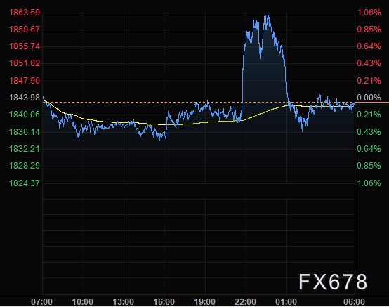Click the FX678 watermark logo
The width and height of the screenshot is (389, 307).
333,282
